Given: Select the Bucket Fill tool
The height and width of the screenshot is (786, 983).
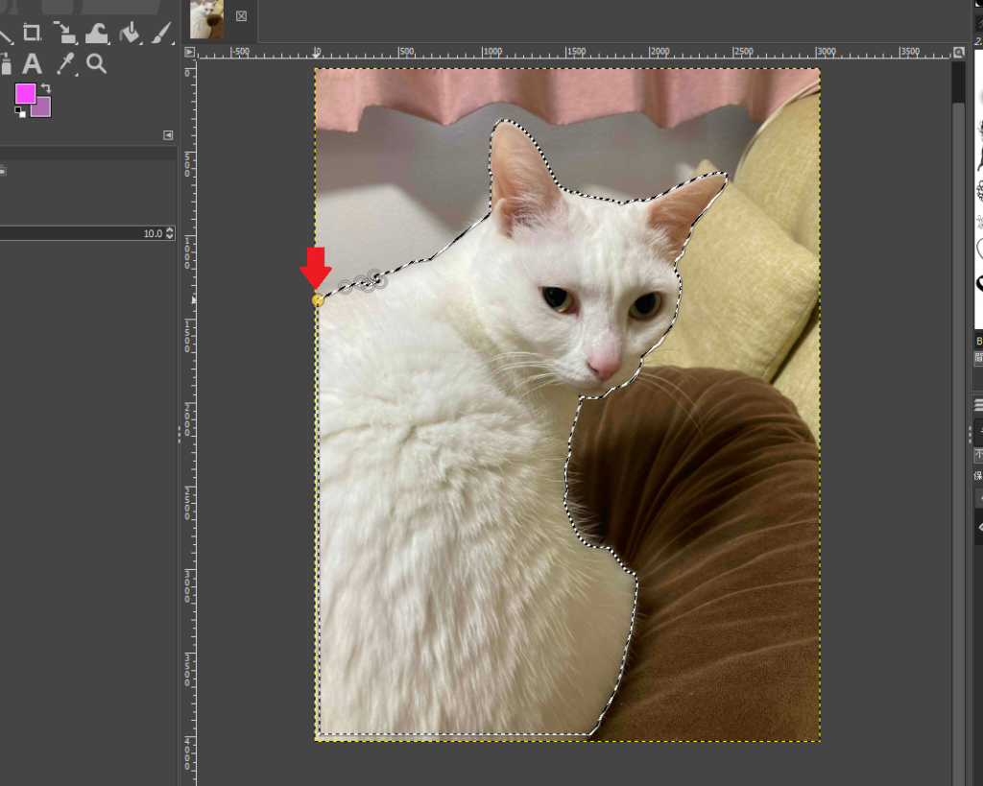Looking at the screenshot, I should click(129, 34).
